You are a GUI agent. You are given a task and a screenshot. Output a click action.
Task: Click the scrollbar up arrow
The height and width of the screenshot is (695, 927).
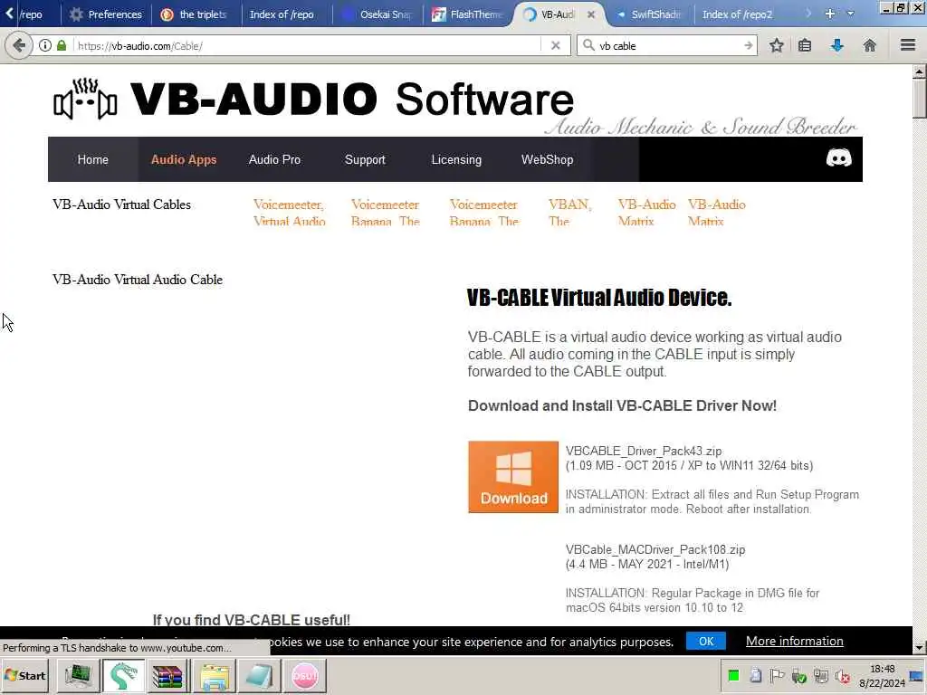tap(919, 71)
